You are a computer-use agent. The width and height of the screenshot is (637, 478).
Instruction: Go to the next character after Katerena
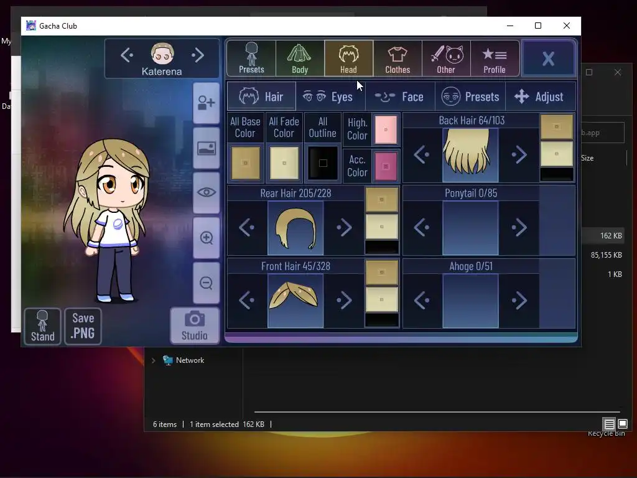coord(197,55)
